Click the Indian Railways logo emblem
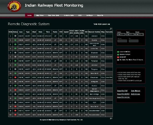Screen dimensions: 153x125 pyautogui.click(x=14, y=6)
